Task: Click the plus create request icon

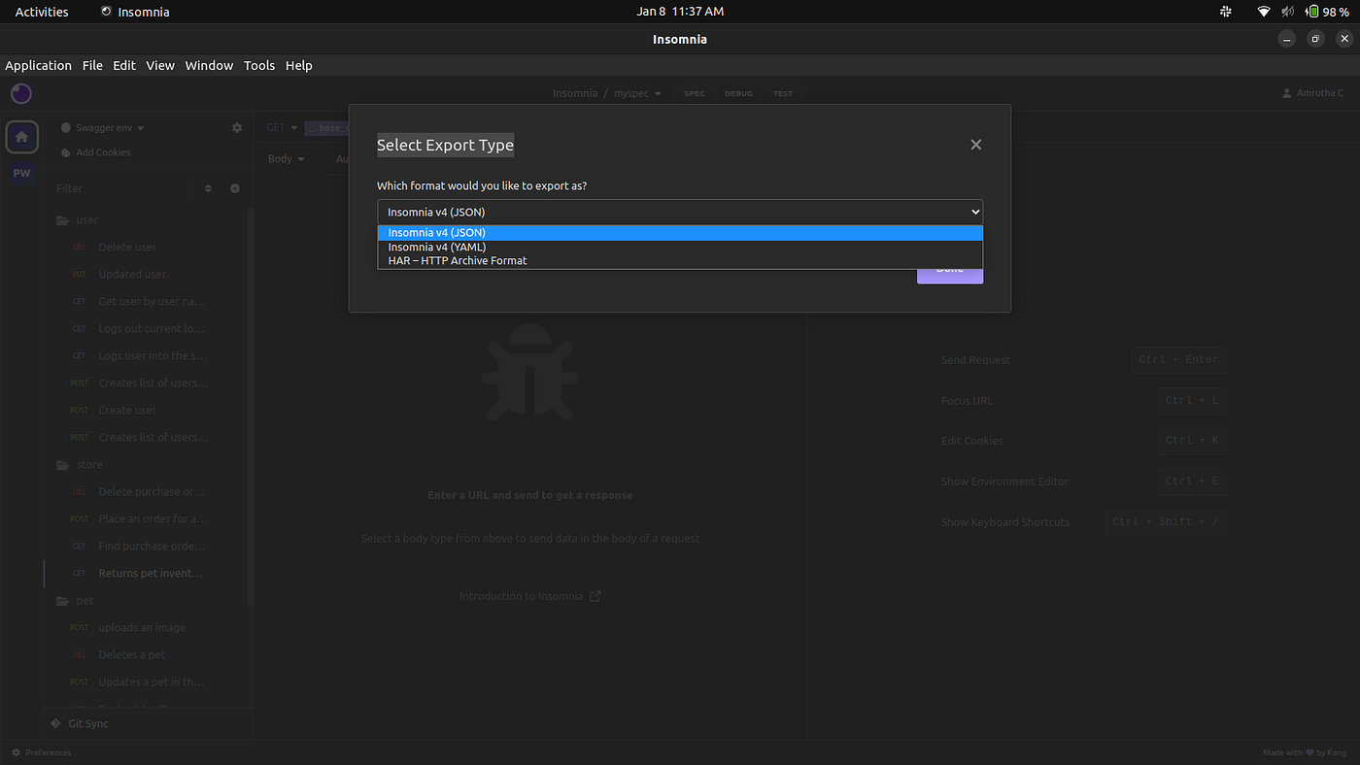Action: 234,188
